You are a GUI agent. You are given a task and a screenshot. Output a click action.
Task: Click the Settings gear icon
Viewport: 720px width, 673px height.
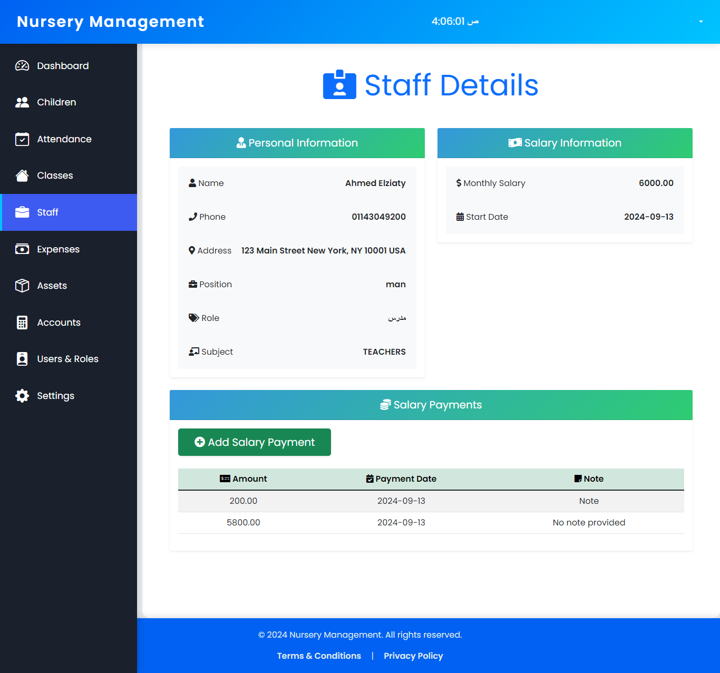(22, 396)
